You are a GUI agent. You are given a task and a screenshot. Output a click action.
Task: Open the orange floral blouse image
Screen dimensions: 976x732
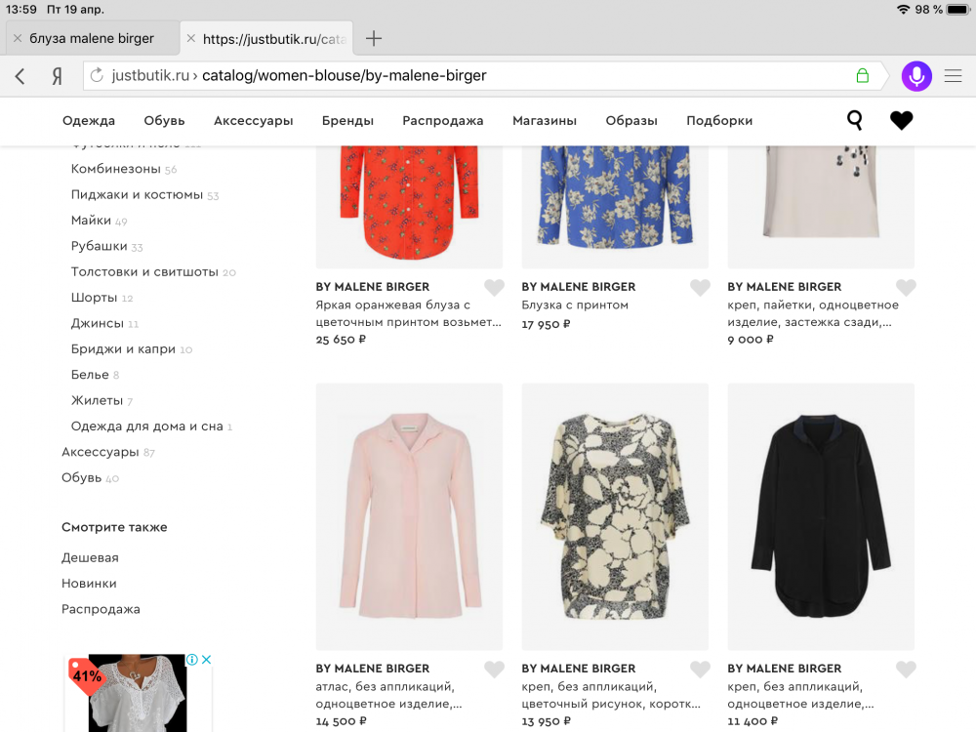[x=409, y=207]
